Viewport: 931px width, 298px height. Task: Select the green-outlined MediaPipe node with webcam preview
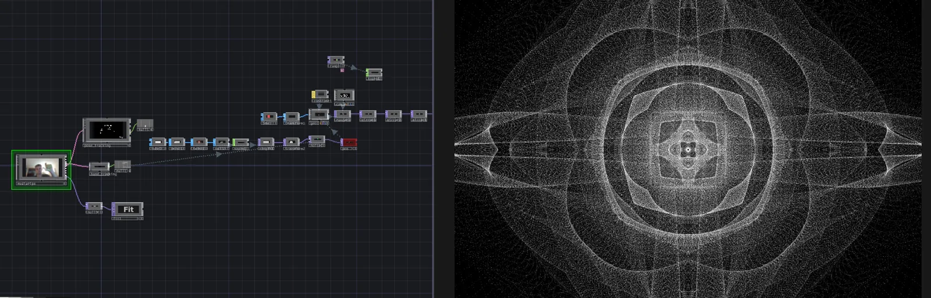coord(41,170)
